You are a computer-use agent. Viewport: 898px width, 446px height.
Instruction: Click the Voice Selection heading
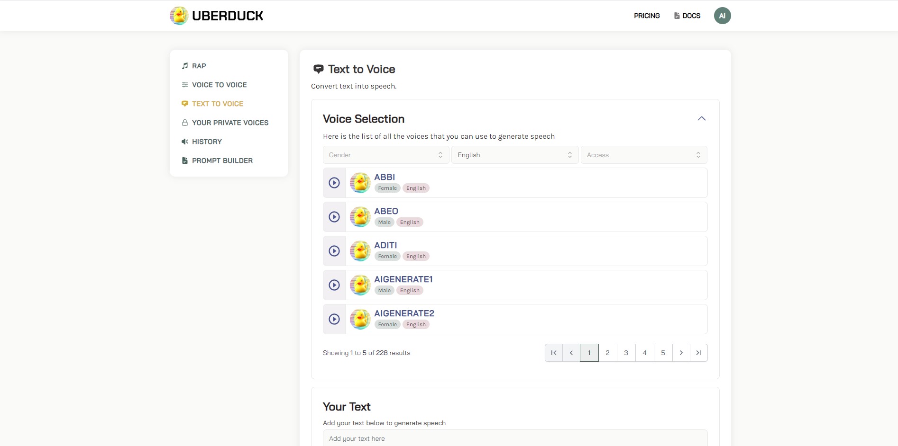[364, 119]
